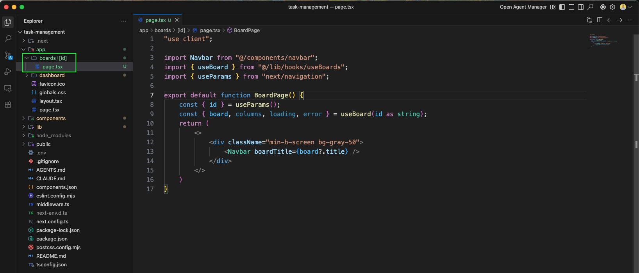This screenshot has width=639, height=273.
Task: Open the Extensions view icon
Action: coord(8,104)
